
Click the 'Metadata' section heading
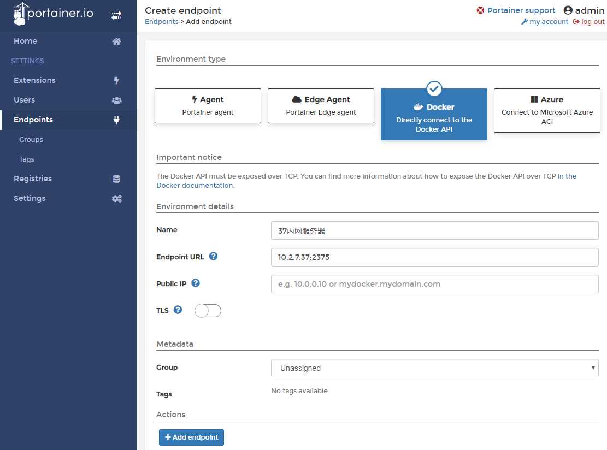175,344
